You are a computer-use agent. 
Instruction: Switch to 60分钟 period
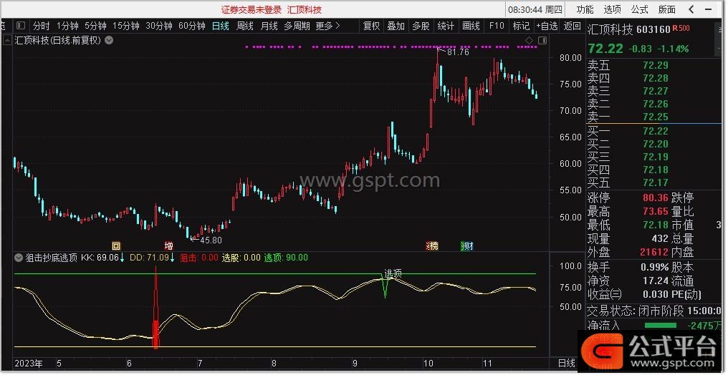tap(192, 26)
